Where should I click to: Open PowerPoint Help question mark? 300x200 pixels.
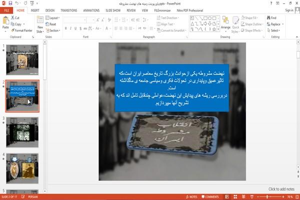271,4
